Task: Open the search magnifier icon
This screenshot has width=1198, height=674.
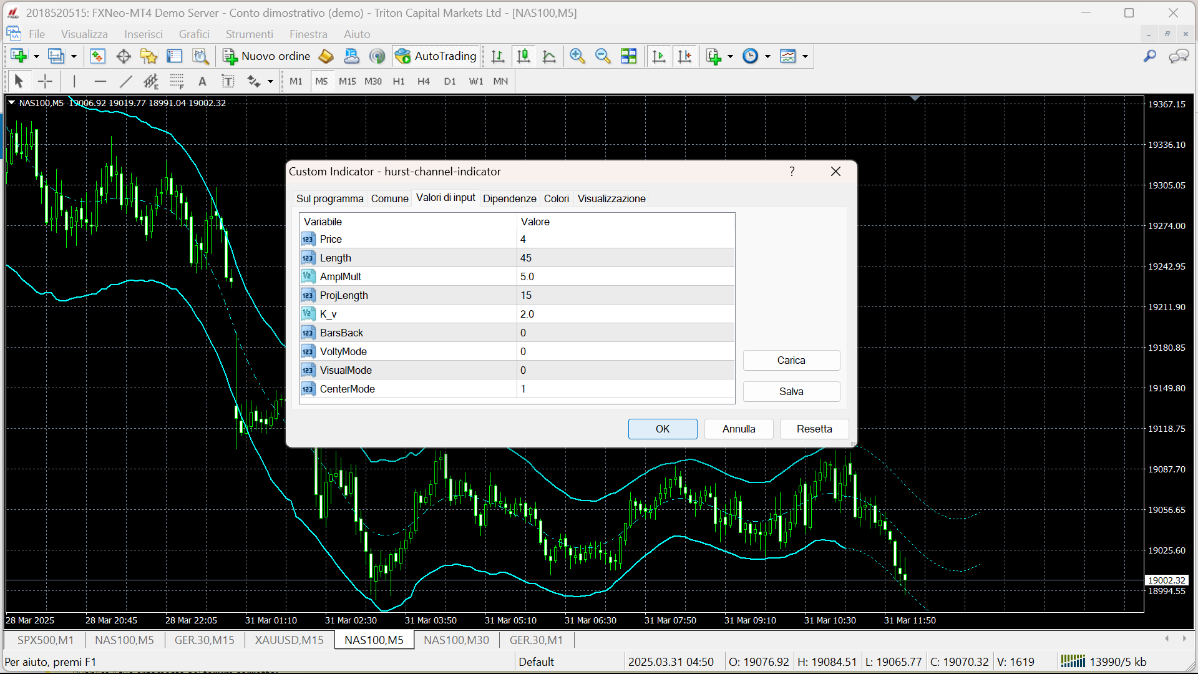Action: coord(1149,56)
